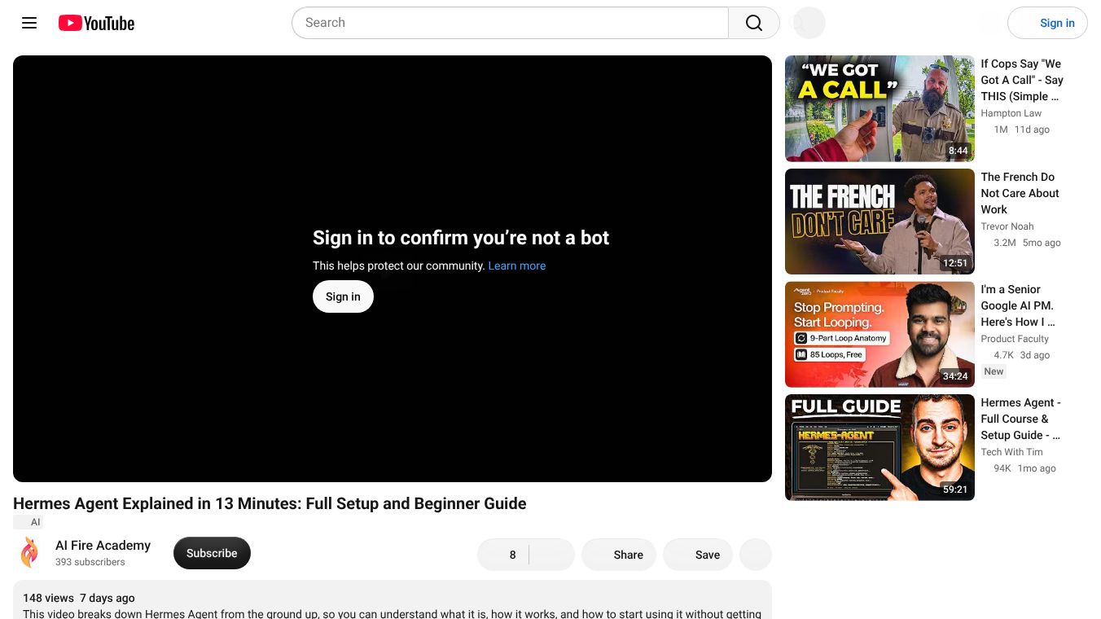Open the AI Fire Academy channel avatar
1101x619 pixels.
tap(29, 552)
